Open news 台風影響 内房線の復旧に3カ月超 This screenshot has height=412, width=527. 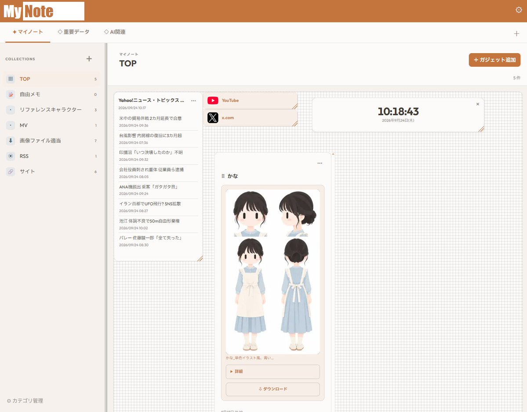click(150, 136)
